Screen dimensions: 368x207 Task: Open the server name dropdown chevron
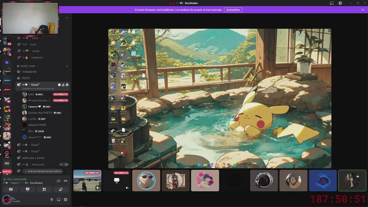point(67,18)
